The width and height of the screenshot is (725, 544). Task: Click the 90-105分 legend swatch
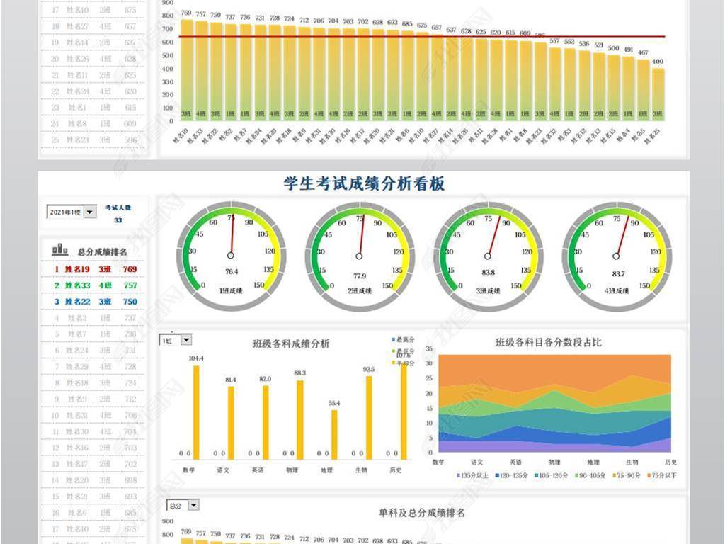click(576, 475)
